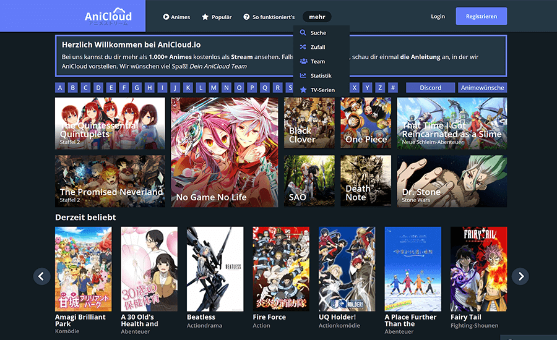Click the magnifier icon next to Suche
Image resolution: width=557 pixels, height=340 pixels.
pyautogui.click(x=303, y=33)
